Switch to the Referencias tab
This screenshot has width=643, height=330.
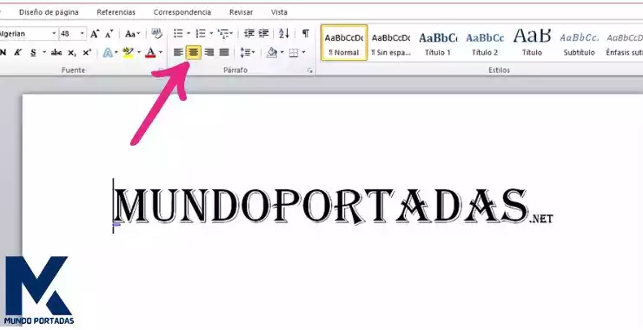coord(116,12)
